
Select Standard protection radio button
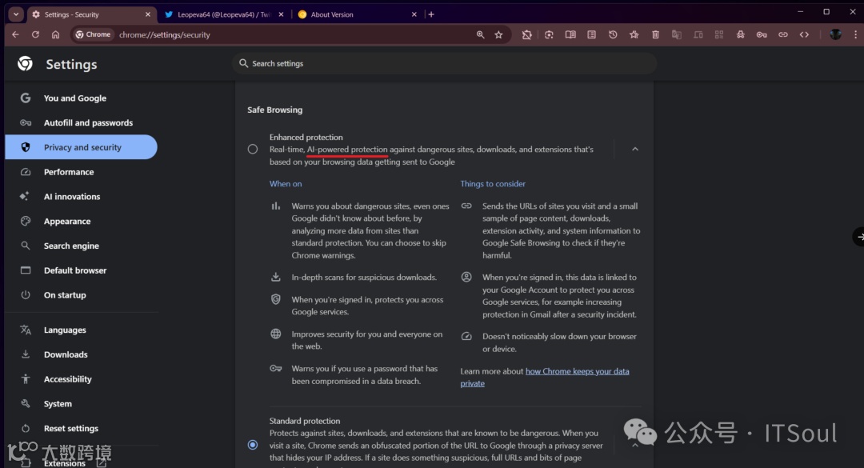click(252, 445)
